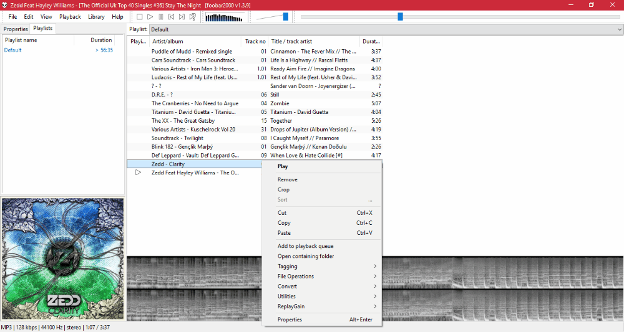
Task: Select the D.R.E. - ? row
Action: tap(255, 95)
